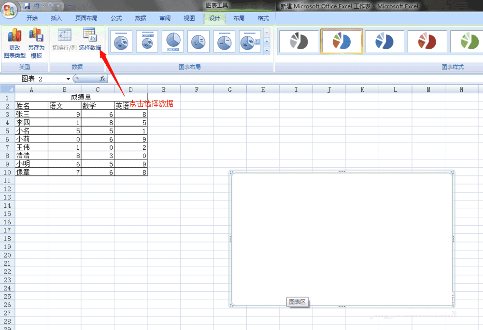Select the 设计 chart tools tab
The image size is (483, 330).
tap(214, 18)
